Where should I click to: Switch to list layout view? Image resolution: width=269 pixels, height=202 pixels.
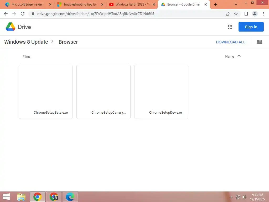(x=259, y=42)
